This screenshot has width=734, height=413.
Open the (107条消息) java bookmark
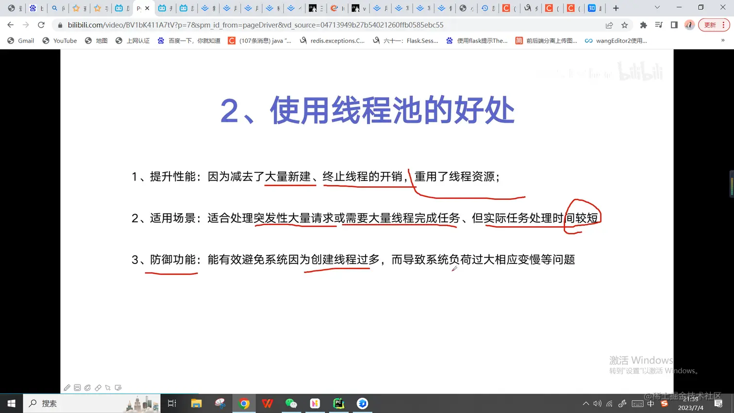(260, 41)
